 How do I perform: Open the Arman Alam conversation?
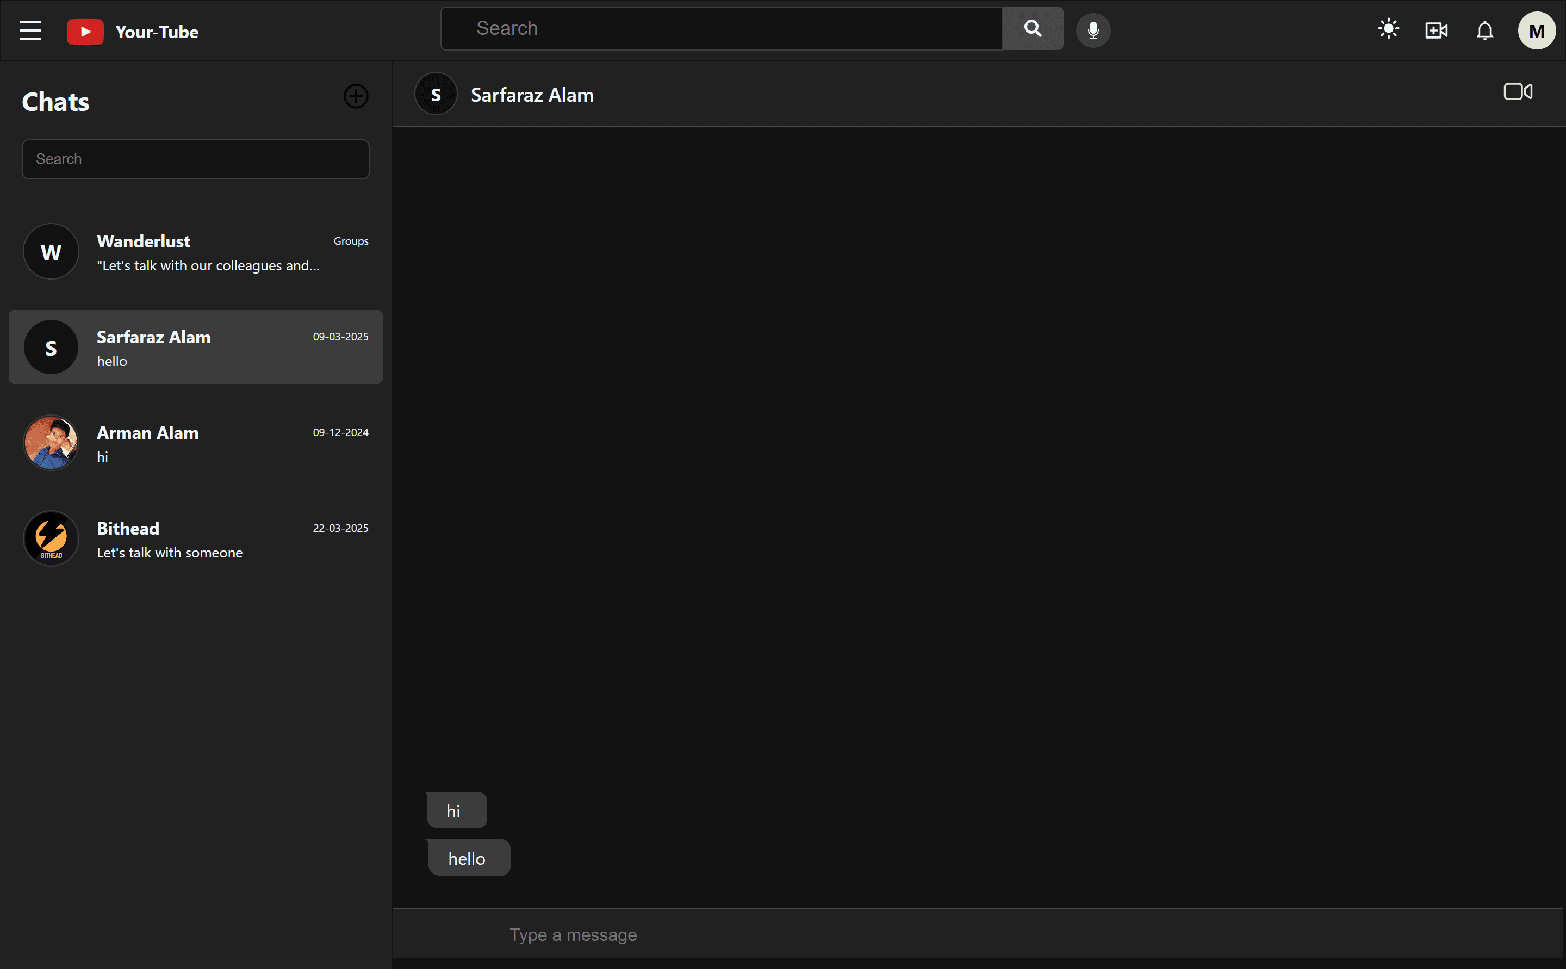(x=195, y=443)
